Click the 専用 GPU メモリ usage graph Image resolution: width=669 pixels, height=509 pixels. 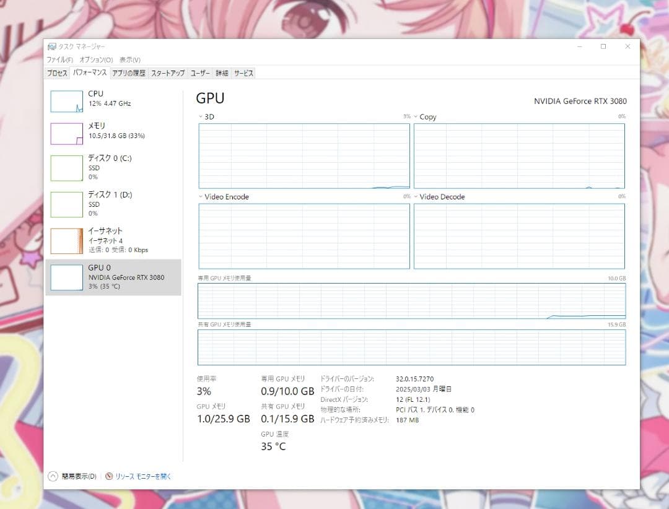click(411, 301)
